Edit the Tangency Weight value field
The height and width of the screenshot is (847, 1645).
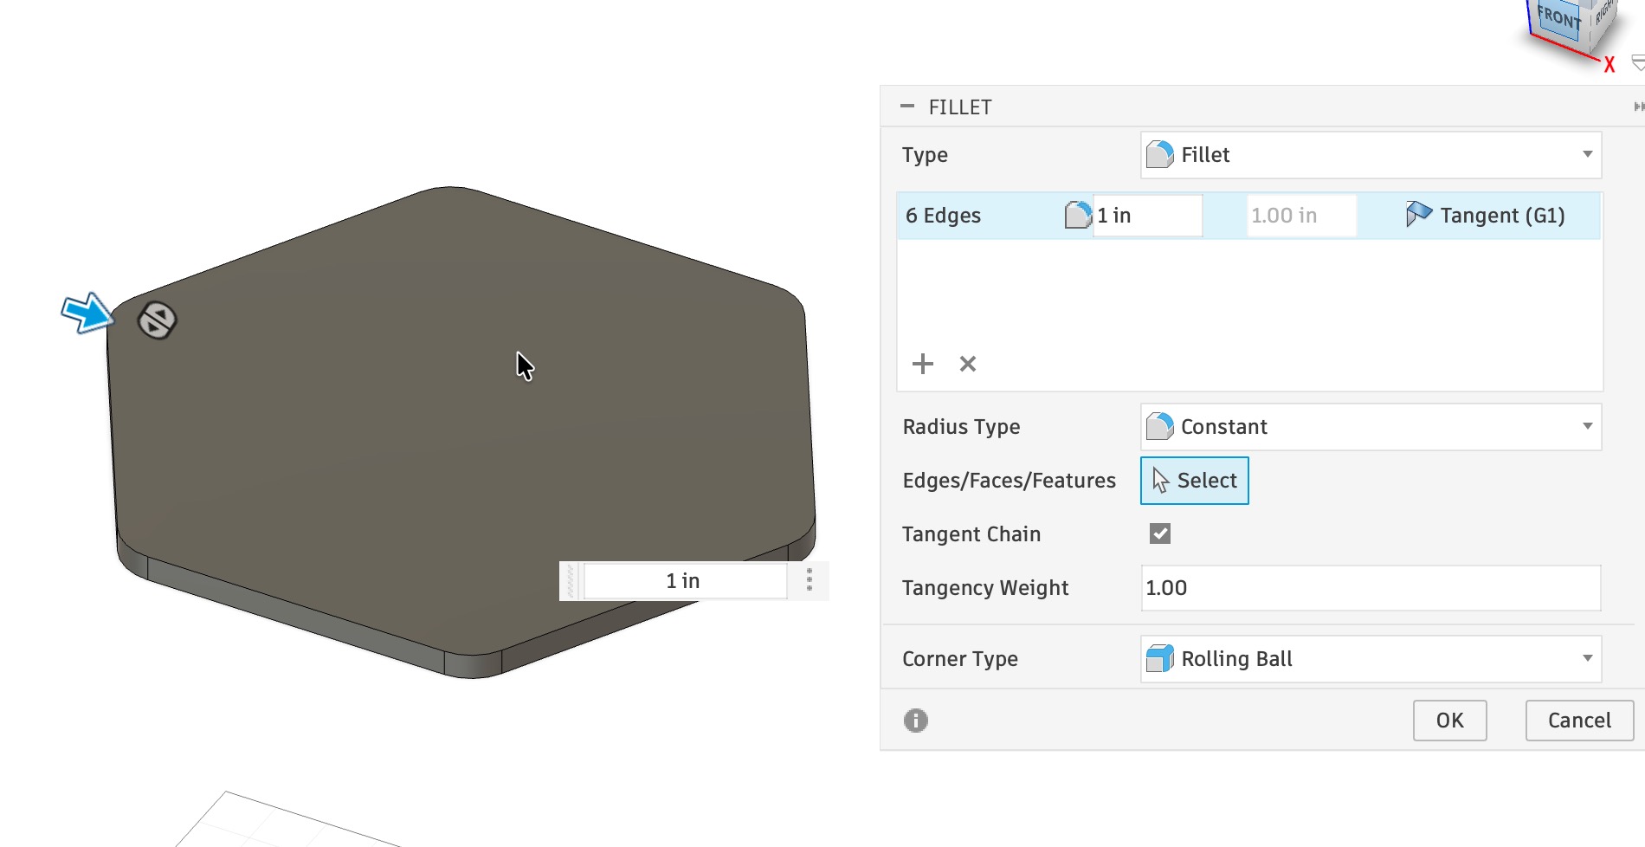1371,588
